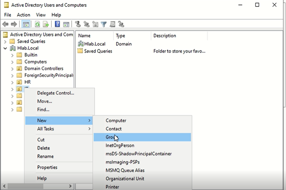Create a new Contact from the submenu
The width and height of the screenshot is (286, 190).
142,129
